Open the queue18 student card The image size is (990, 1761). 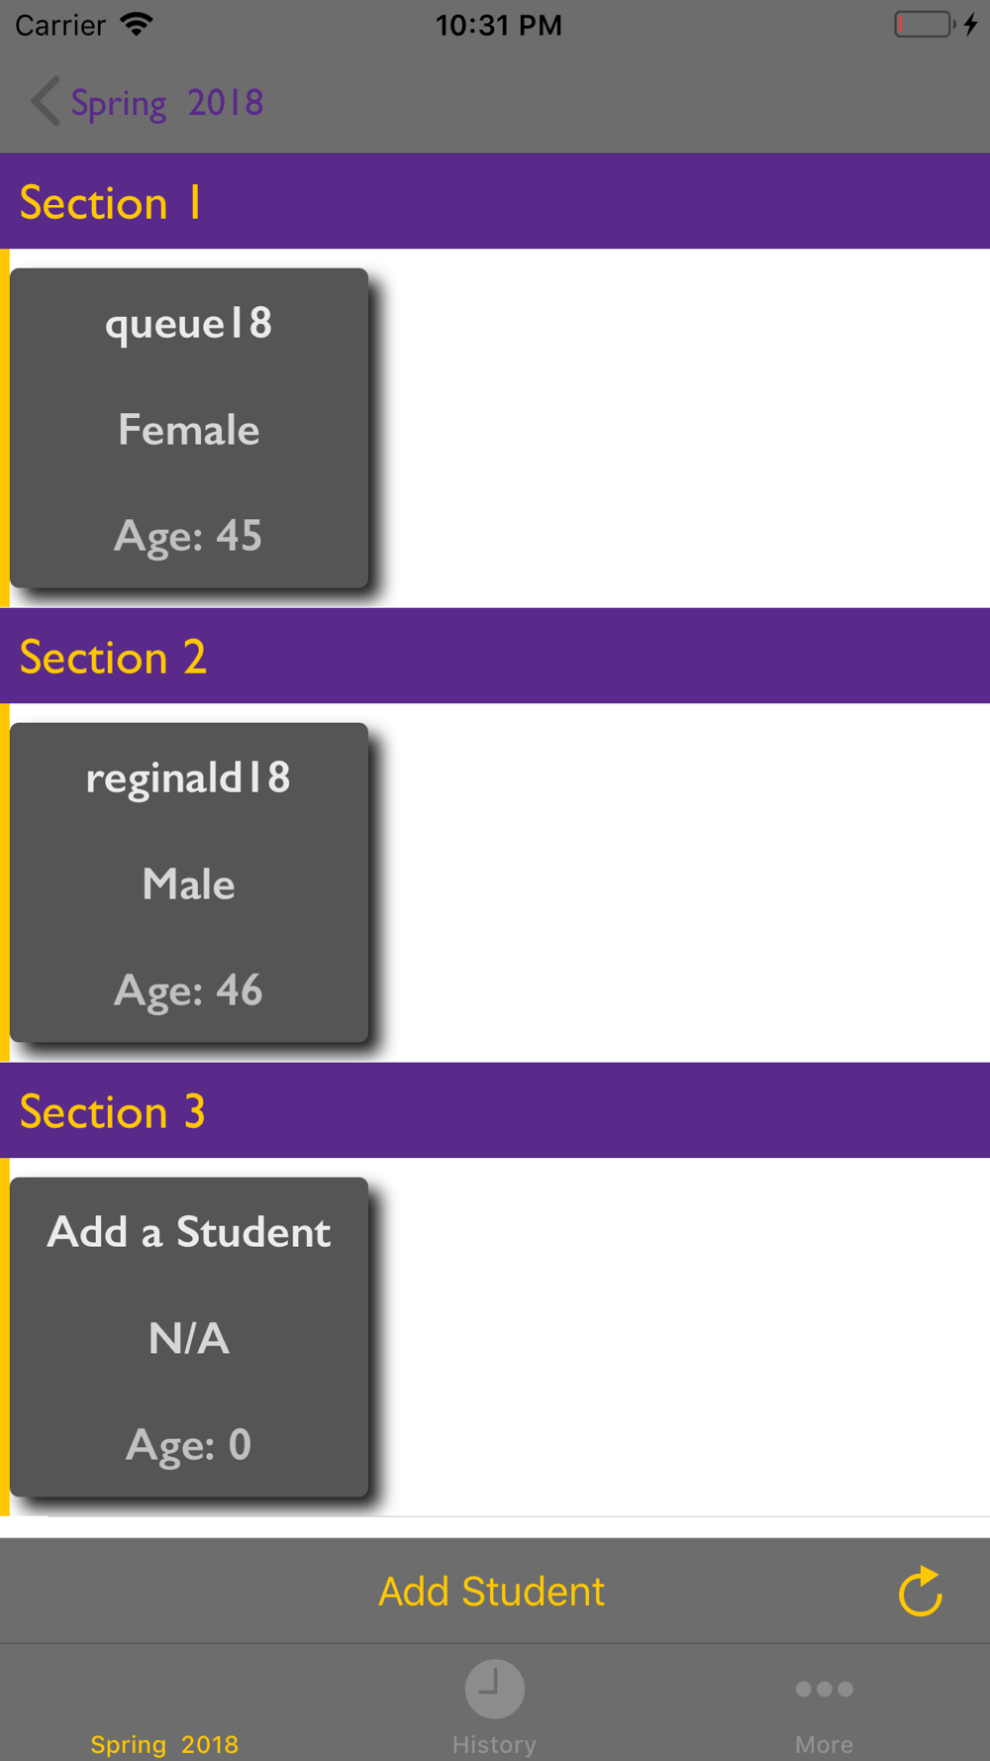(x=189, y=428)
